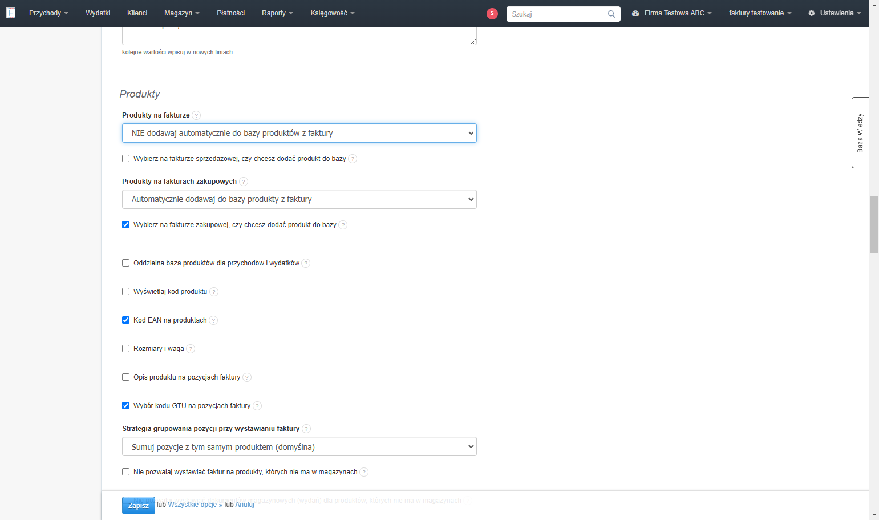Click the Ustawienia gear icon
This screenshot has height=520, width=879.
click(x=812, y=13)
